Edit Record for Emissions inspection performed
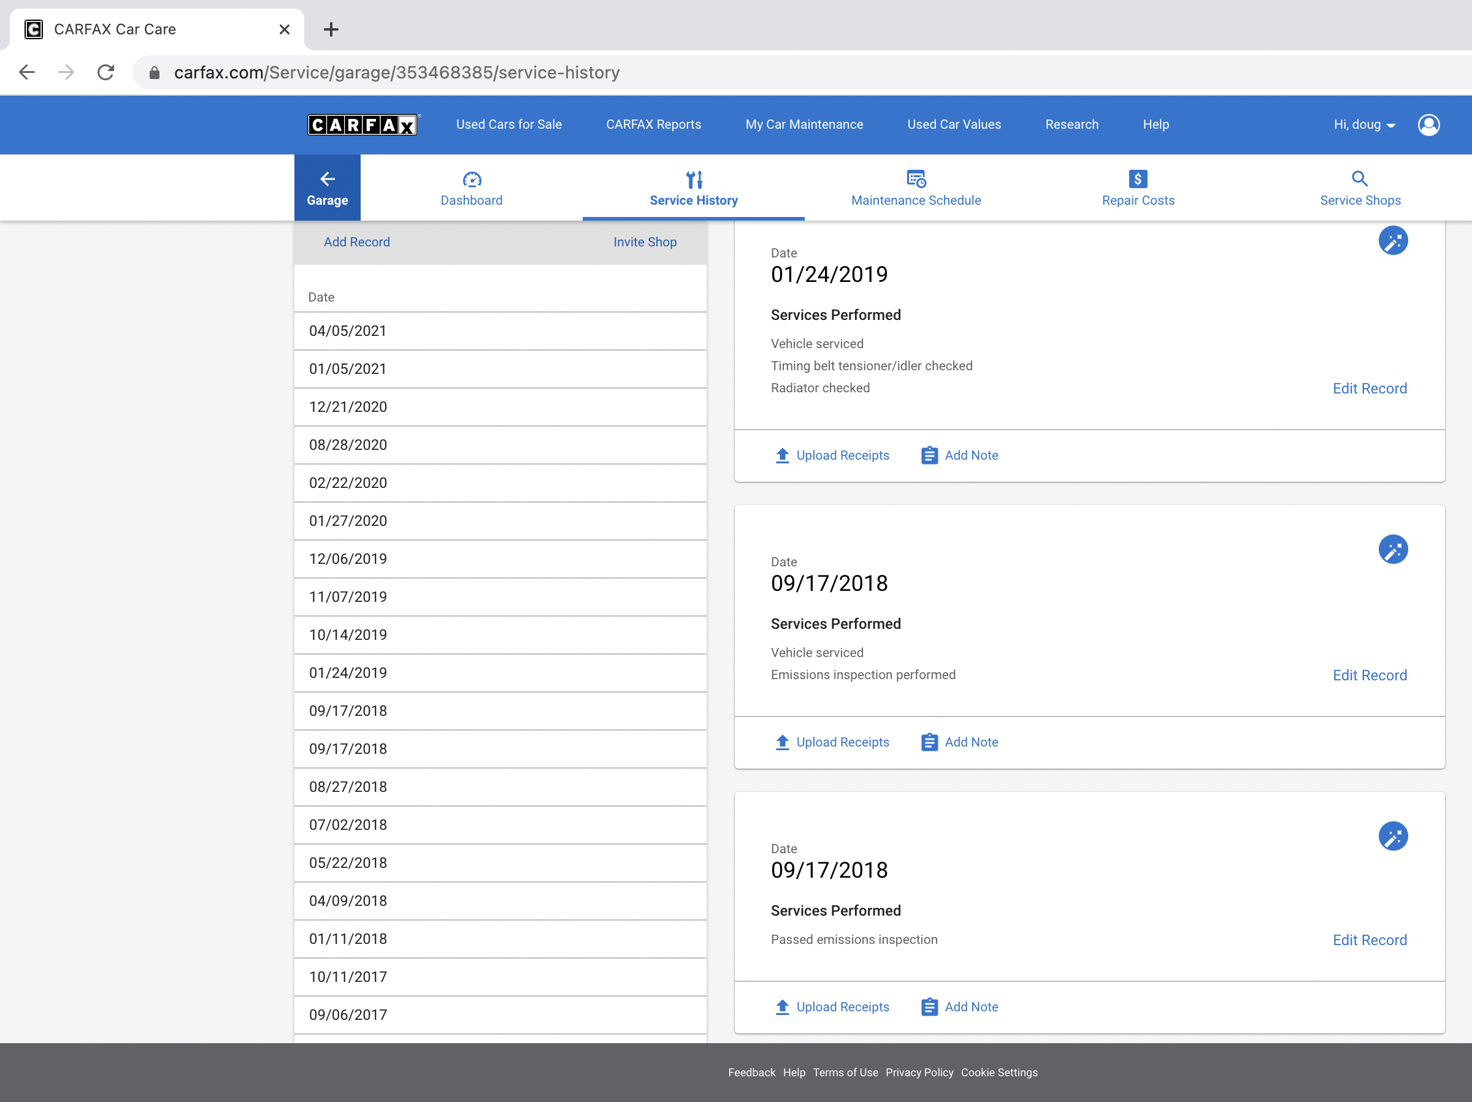 point(1370,675)
